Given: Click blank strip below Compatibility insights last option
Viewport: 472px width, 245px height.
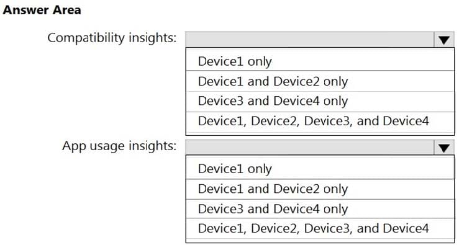Looking at the screenshot, I should 320,134.
